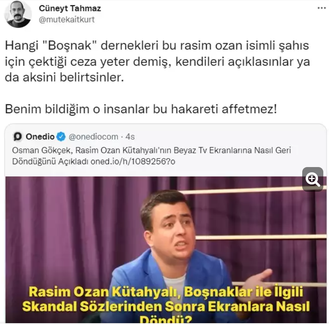Image resolution: width=329 pixels, height=324 pixels.
Task: Click the word 'Boşnak' in quotes in the tweet
Action: (x=70, y=46)
